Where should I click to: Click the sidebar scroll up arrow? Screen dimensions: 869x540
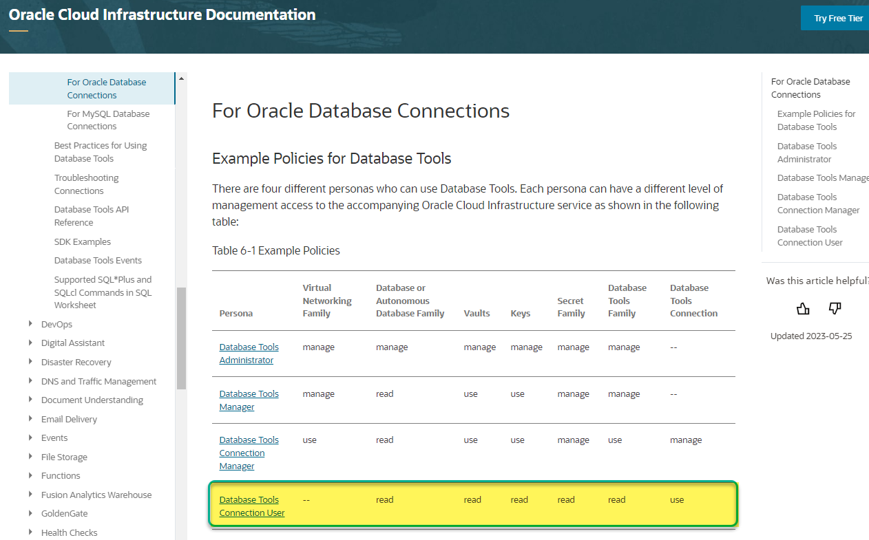(181, 78)
